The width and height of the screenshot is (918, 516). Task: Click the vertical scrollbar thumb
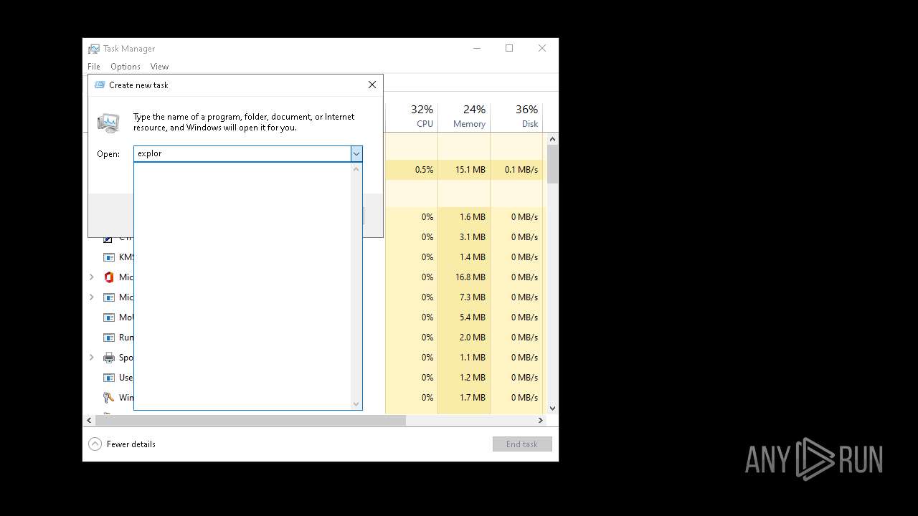(552, 164)
